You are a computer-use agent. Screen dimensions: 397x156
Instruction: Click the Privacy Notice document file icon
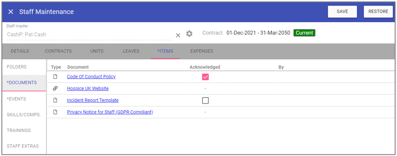pyautogui.click(x=55, y=112)
